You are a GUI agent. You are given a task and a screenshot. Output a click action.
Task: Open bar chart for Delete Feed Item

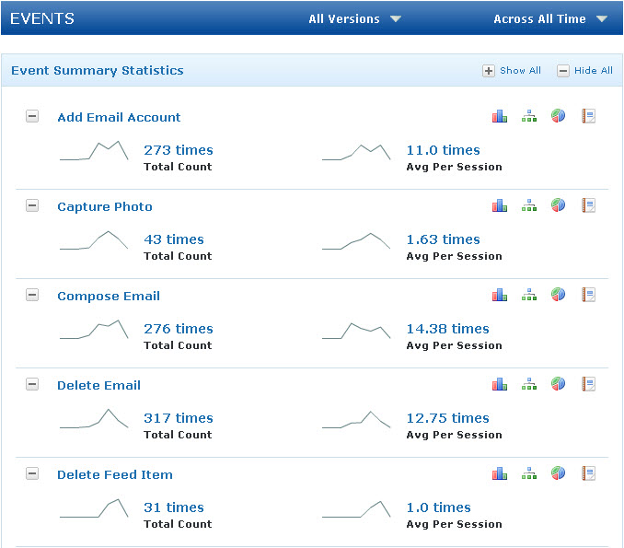coord(500,473)
